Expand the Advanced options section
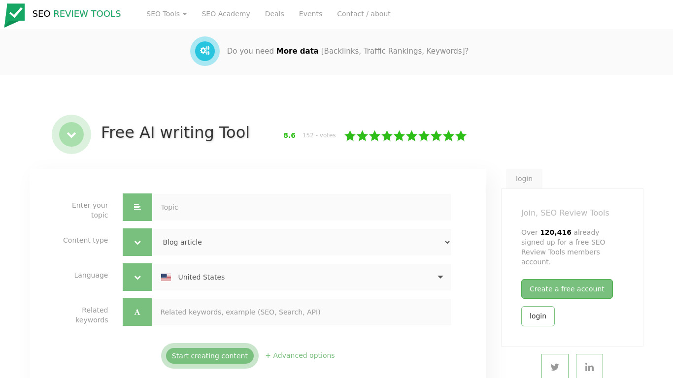The image size is (673, 378). pyautogui.click(x=300, y=355)
